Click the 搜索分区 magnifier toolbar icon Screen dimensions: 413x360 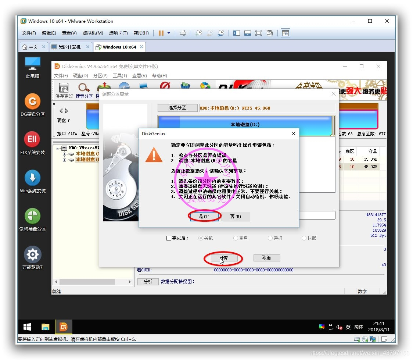pyautogui.click(x=84, y=91)
